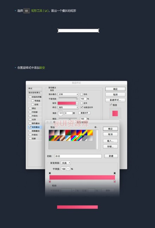Open the 渐变类型 gradient type dropdown
This screenshot has height=228, width=155.
coord(66,163)
